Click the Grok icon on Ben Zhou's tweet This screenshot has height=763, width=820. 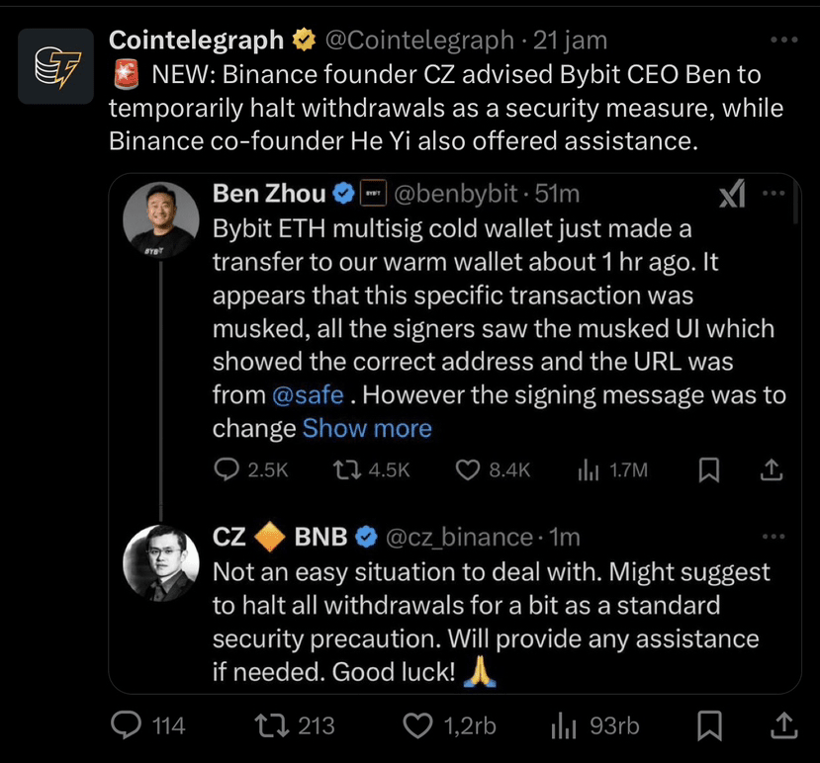click(732, 195)
